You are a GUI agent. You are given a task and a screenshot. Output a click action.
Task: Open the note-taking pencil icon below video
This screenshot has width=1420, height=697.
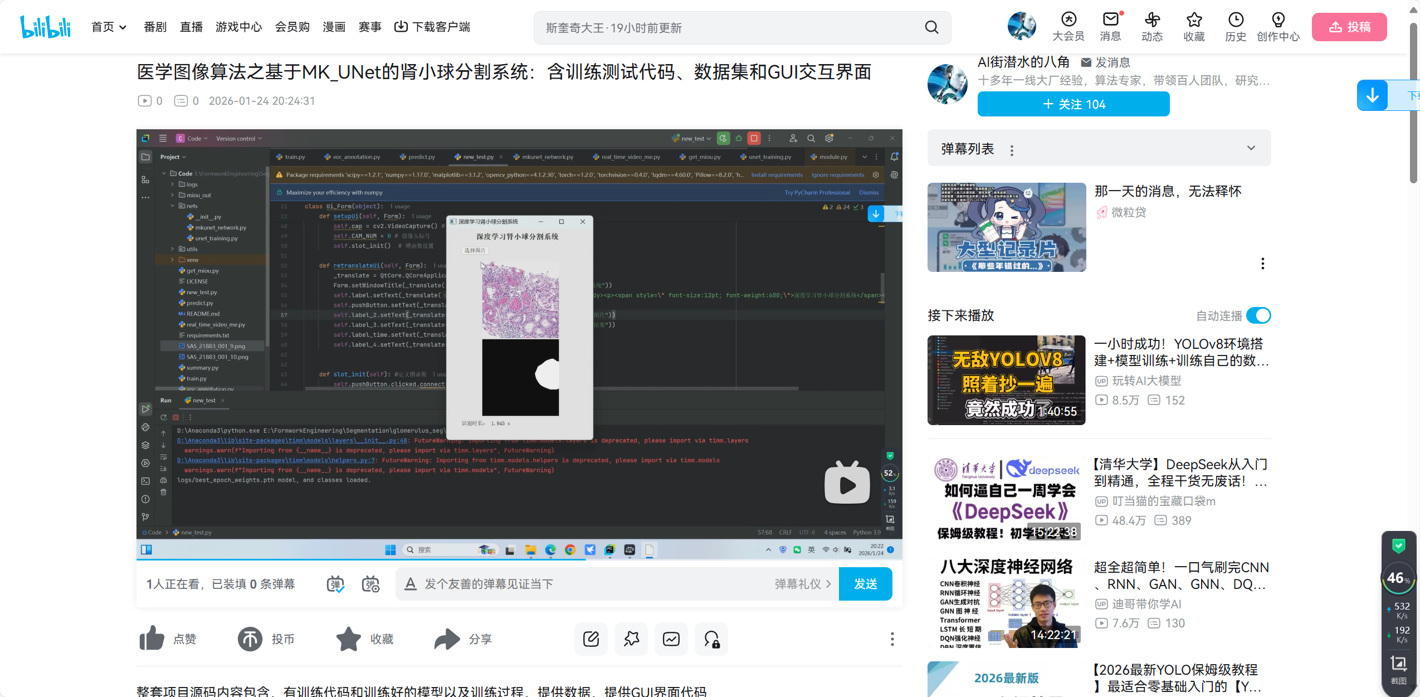click(x=591, y=638)
